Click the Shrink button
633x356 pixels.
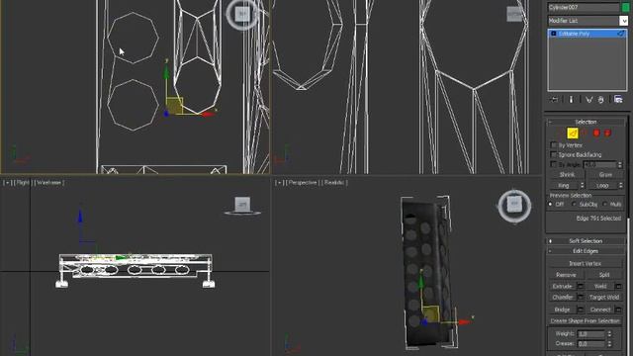(x=567, y=175)
